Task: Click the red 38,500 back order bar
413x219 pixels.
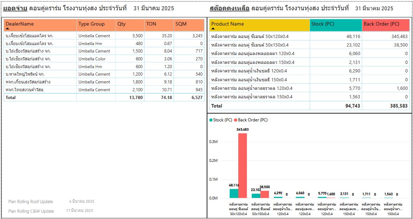Action: tap(265, 194)
